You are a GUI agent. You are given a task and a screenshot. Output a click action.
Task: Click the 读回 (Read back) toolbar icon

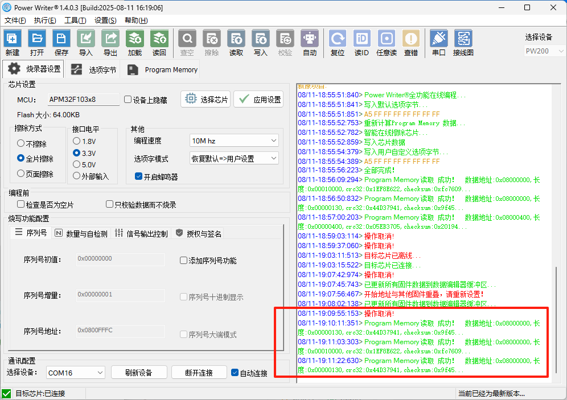pos(159,43)
